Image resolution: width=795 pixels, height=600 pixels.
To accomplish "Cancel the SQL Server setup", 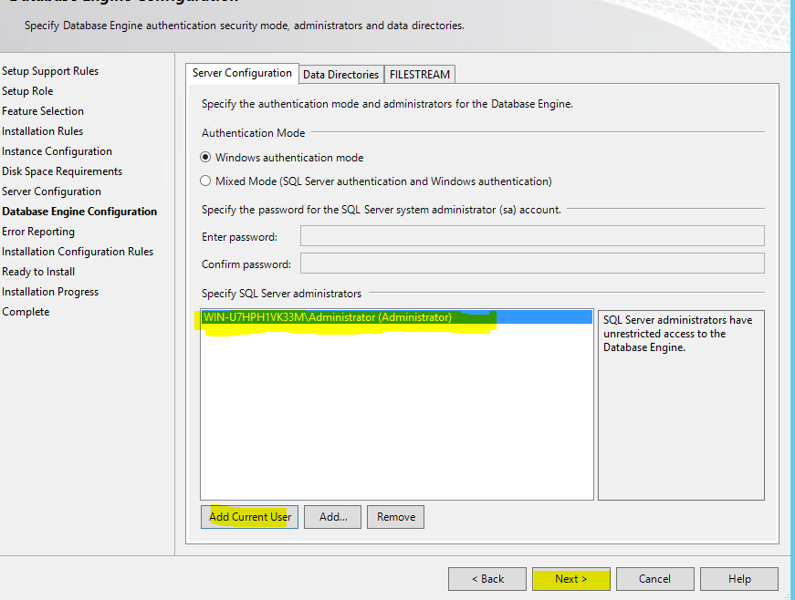I will 655,579.
